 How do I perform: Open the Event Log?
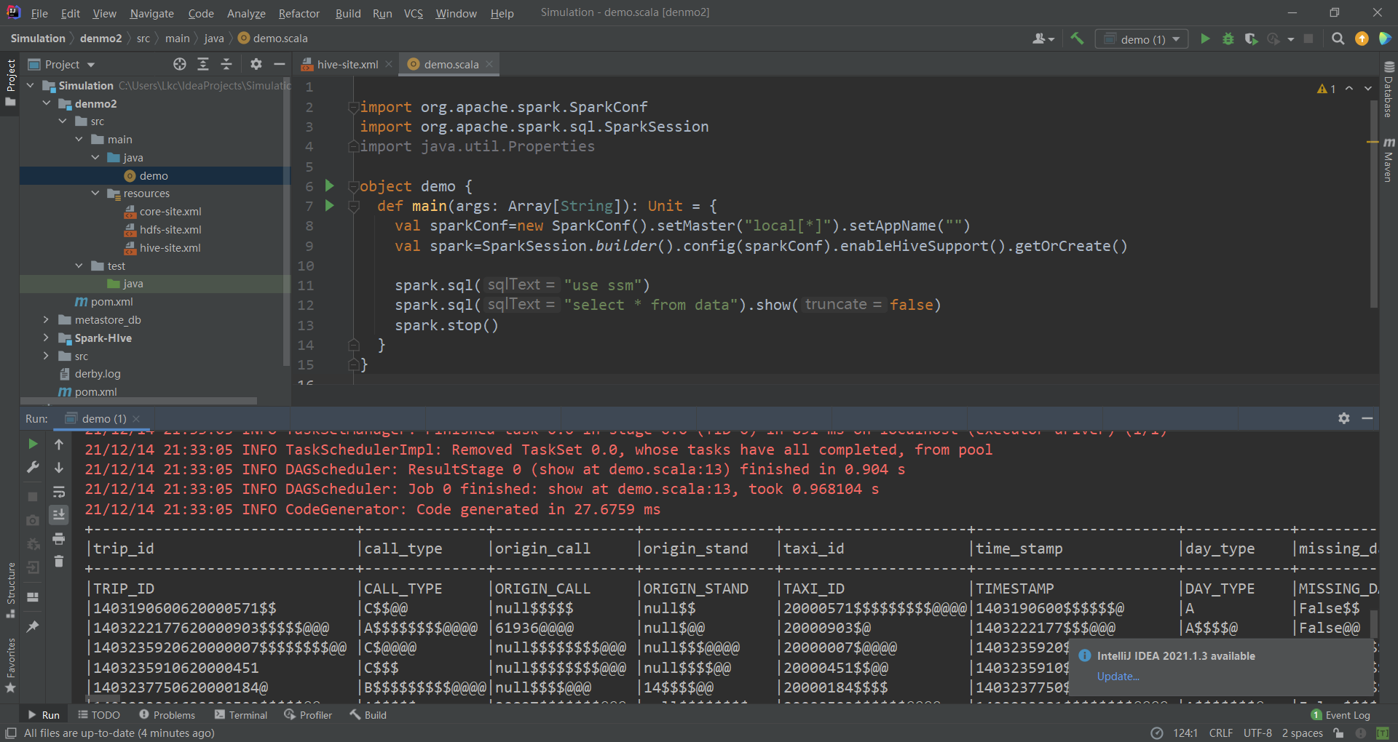1340,715
